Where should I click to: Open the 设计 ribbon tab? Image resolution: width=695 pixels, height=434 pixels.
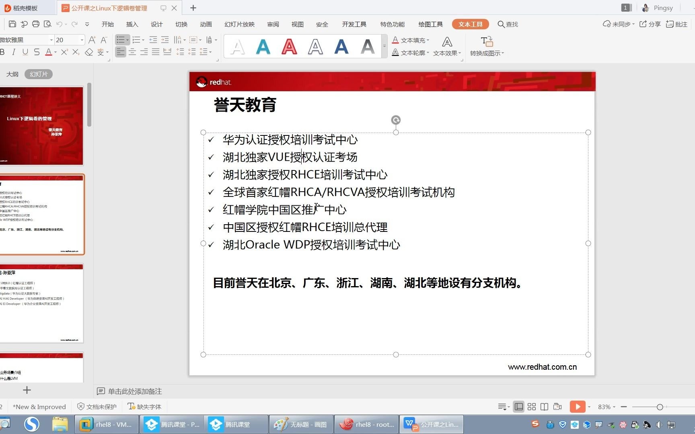(x=156, y=24)
